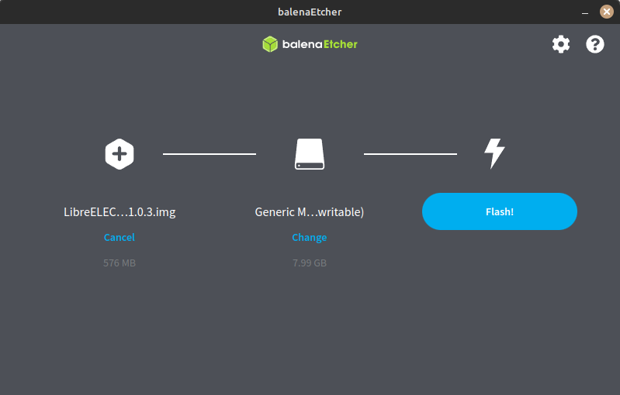The image size is (620, 395).
Task: Click the white balena text in header logo
Action: point(299,44)
